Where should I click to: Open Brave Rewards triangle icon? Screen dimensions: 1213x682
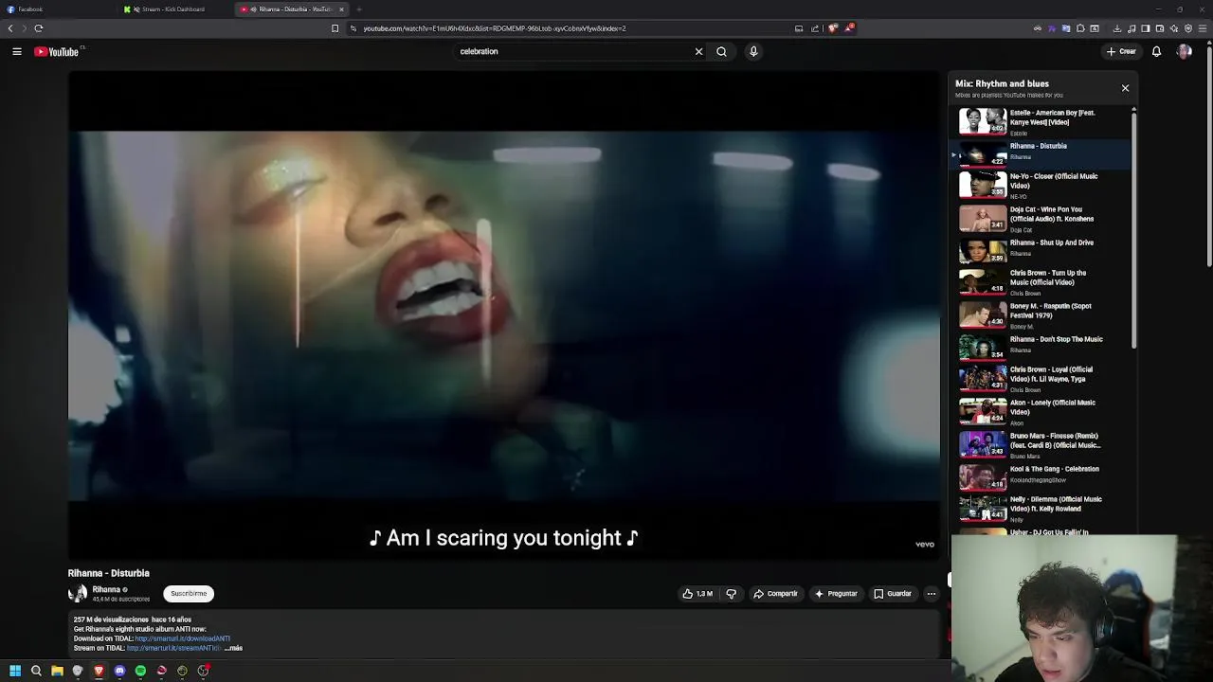849,28
